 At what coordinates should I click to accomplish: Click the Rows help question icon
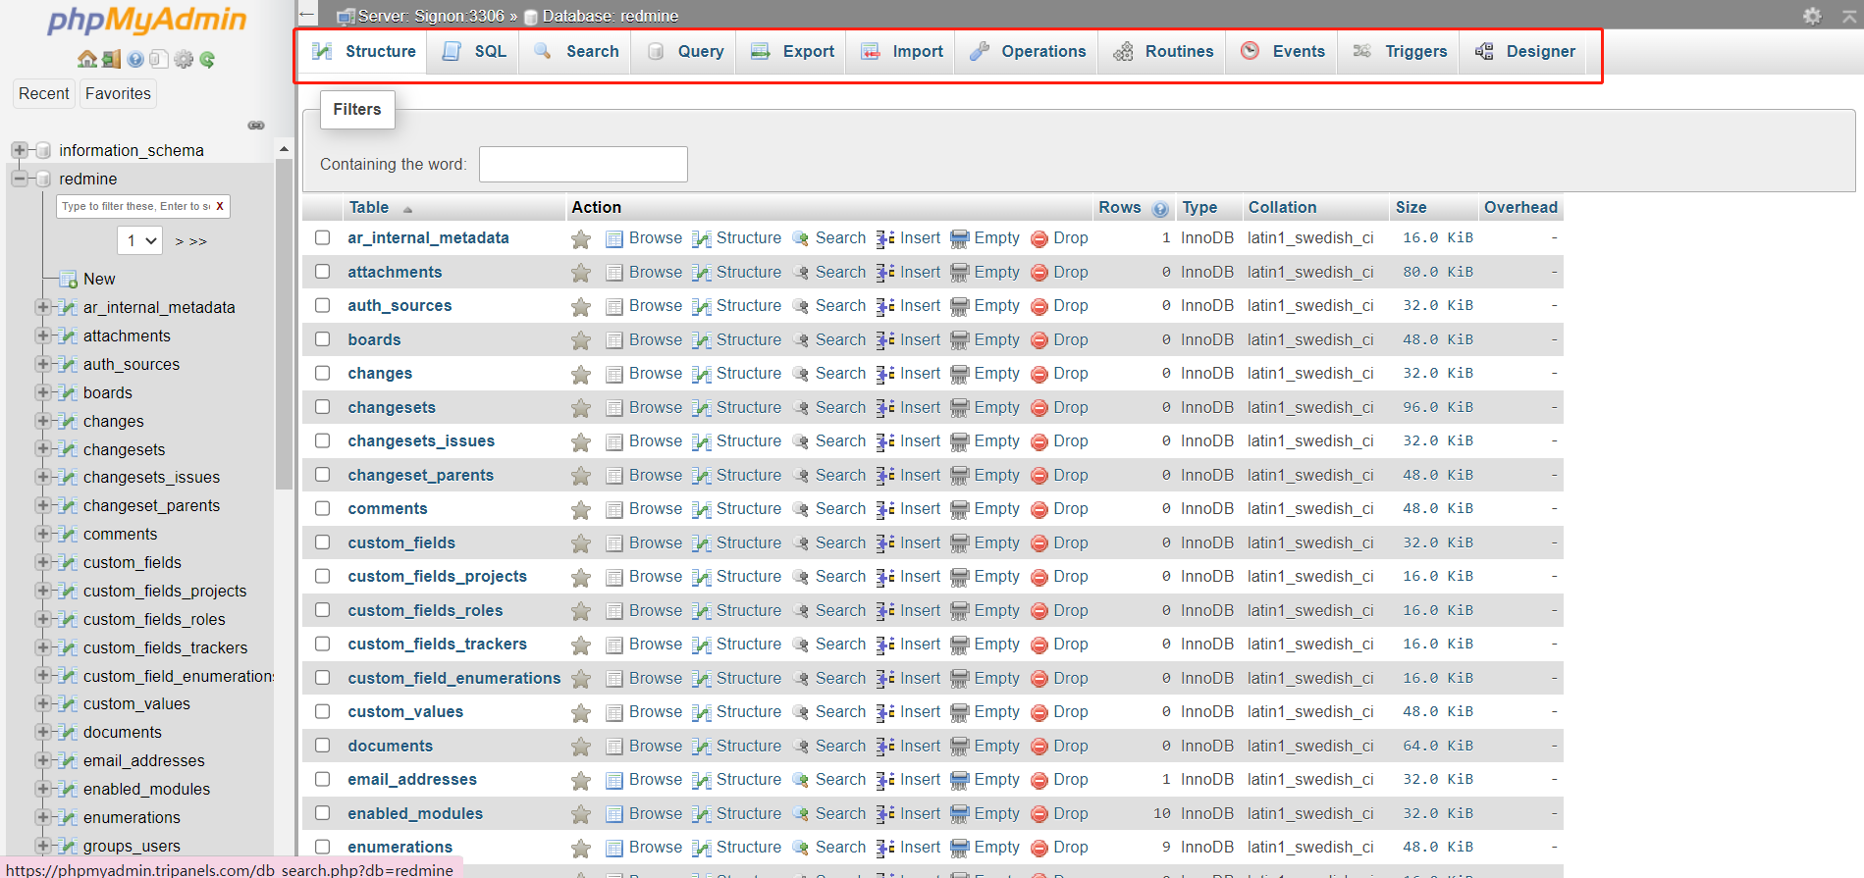click(x=1160, y=208)
